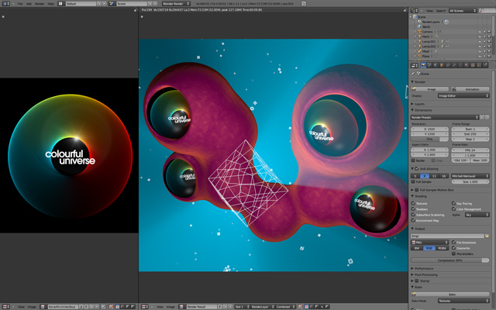The width and height of the screenshot is (496, 310).
Task: Click the Blender info editor icon
Action: pos(5,4)
